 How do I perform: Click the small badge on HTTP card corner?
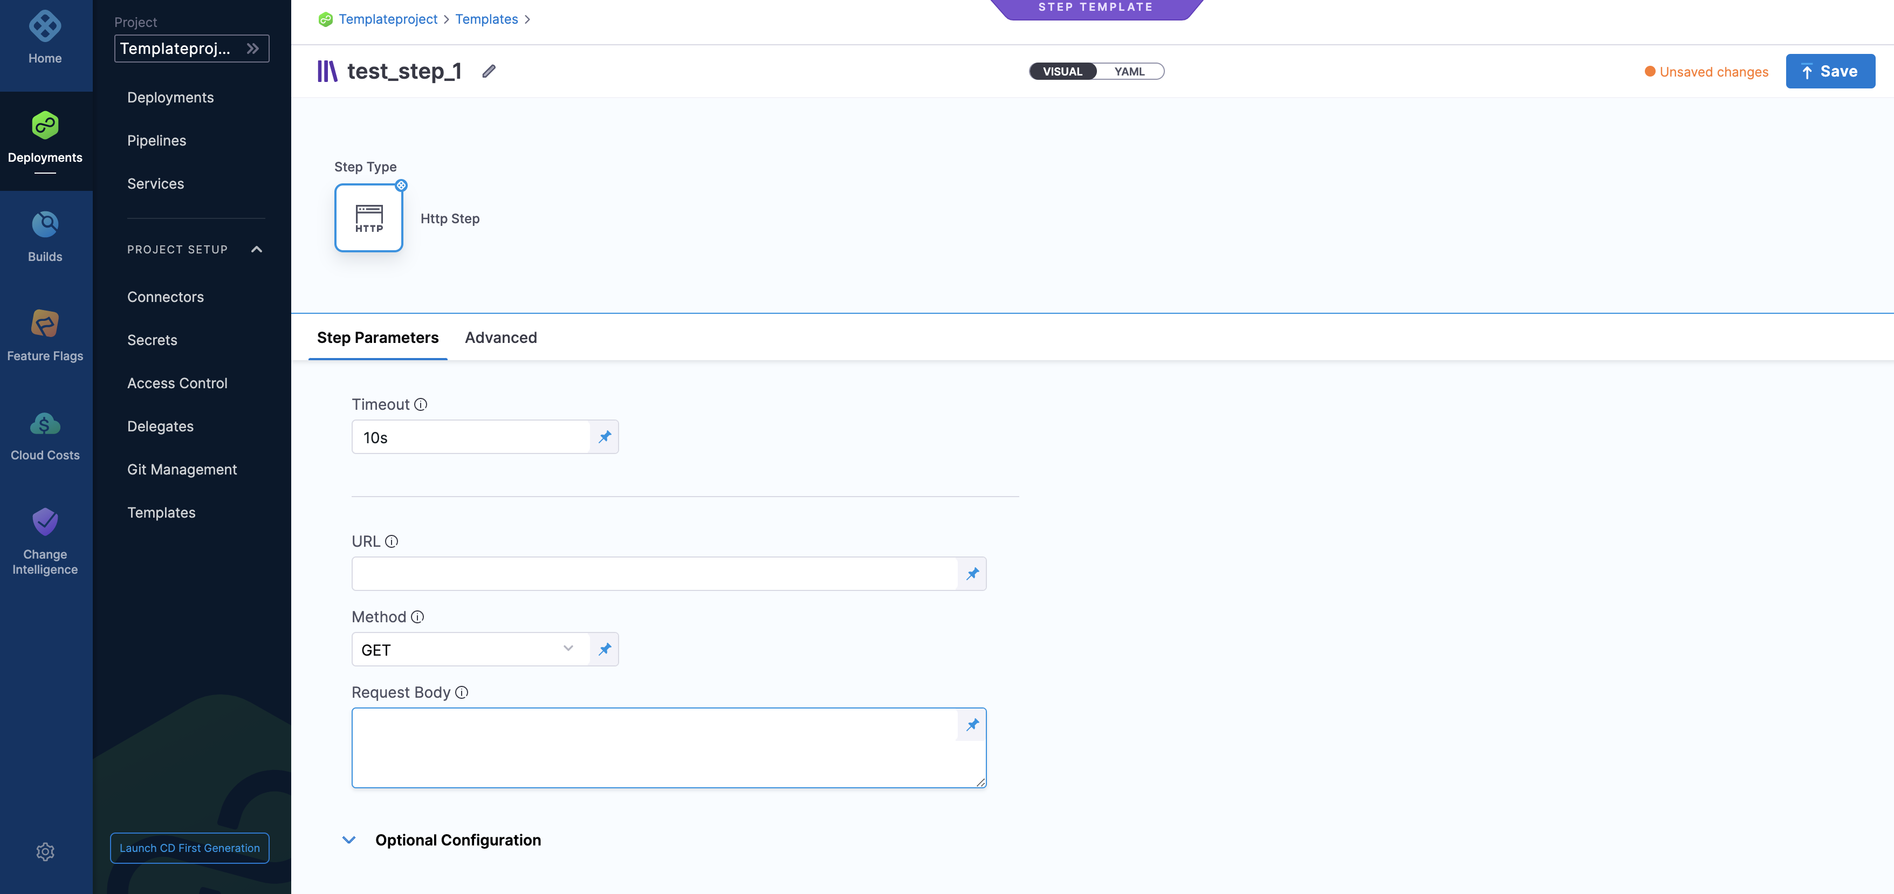pos(401,185)
